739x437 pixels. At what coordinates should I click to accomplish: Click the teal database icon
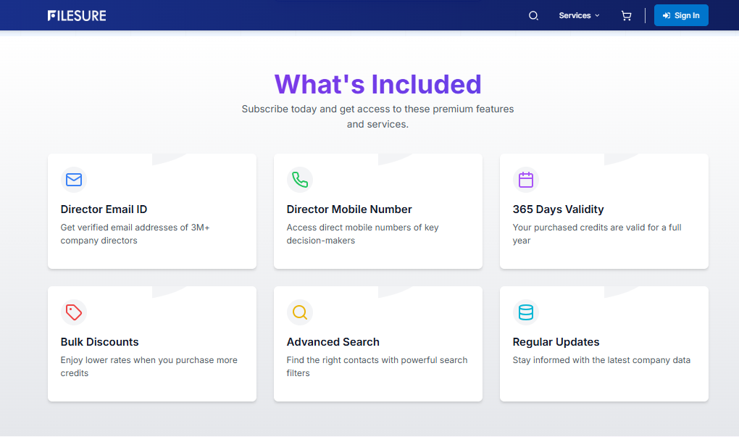click(x=526, y=312)
